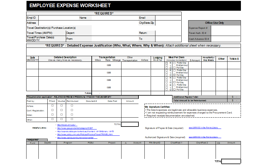This screenshot has width=268, height=166.
Task: Click the "Authorized Signature & Date (required)" text
Action: tap(165, 137)
